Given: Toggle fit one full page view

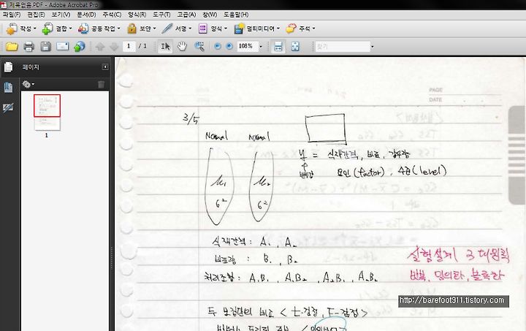Looking at the screenshot, I should 295,47.
